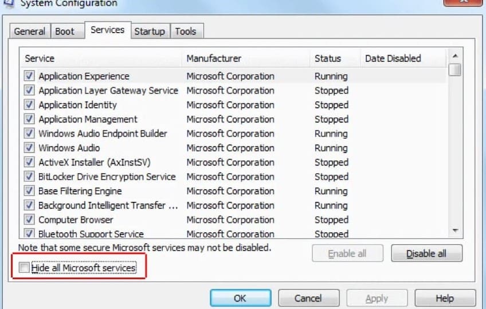
Task: Toggle ActiveX Installer (AxInstSV) checkbox
Action: (29, 162)
